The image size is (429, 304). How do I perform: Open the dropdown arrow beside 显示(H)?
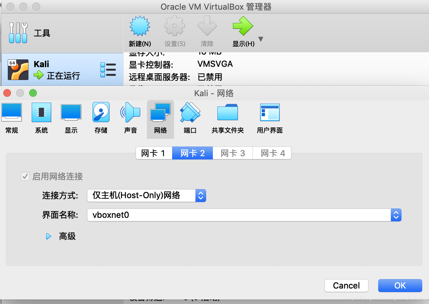pyautogui.click(x=261, y=39)
